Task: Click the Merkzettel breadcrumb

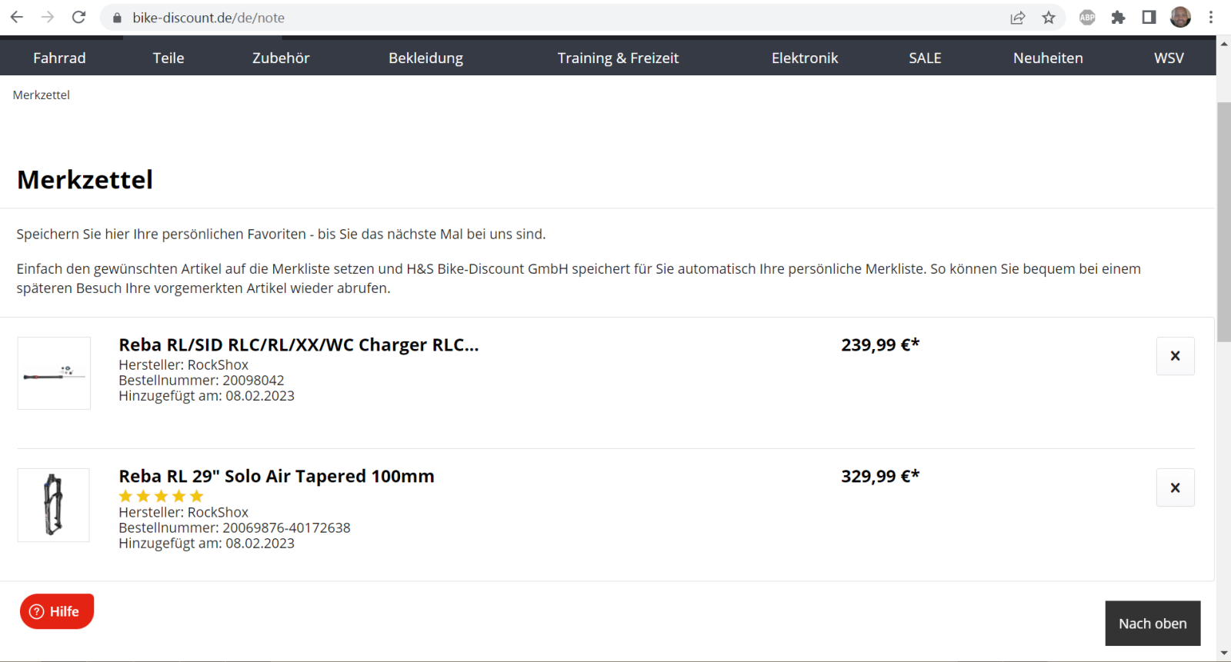Action: tap(42, 95)
